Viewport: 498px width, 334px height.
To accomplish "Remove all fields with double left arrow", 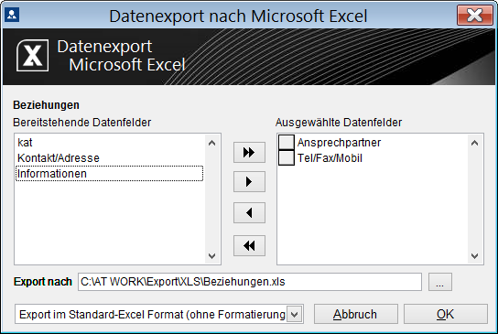I will coord(249,246).
